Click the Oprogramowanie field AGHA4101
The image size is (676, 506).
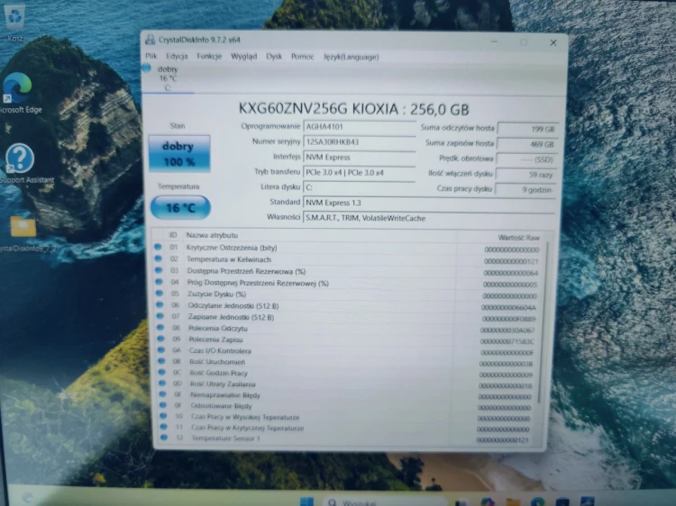click(x=359, y=127)
